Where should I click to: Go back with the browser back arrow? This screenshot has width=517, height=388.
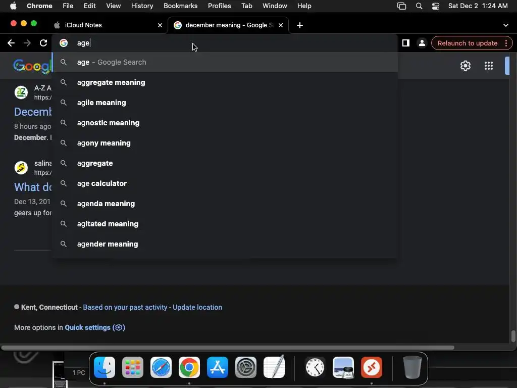[11, 43]
